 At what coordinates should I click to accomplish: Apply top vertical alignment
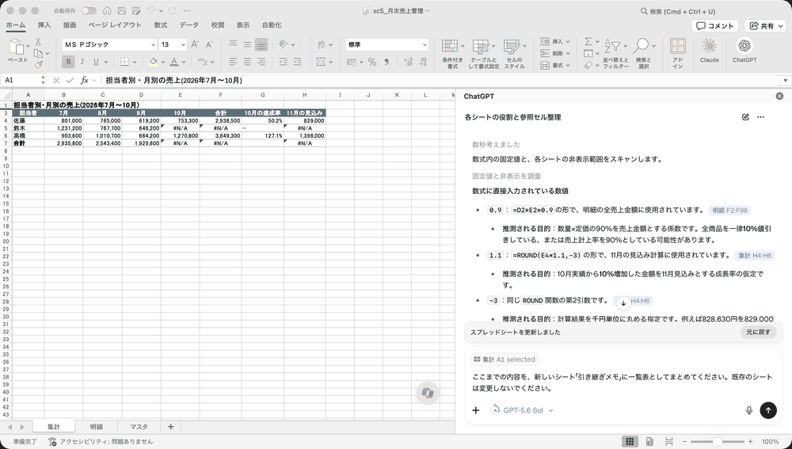tap(233, 44)
